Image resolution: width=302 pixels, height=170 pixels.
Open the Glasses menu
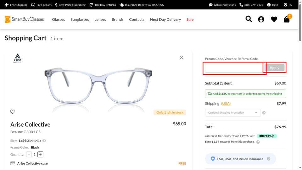[59, 20]
